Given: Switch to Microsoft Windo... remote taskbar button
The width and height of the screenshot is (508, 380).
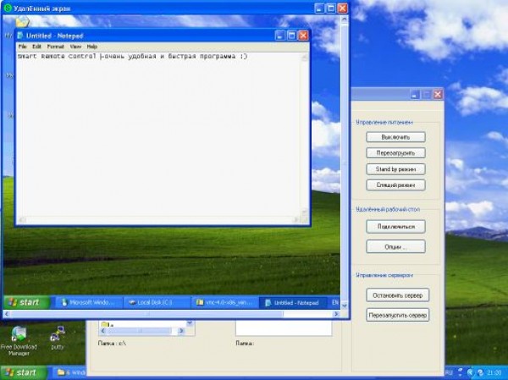Looking at the screenshot, I should 88,303.
